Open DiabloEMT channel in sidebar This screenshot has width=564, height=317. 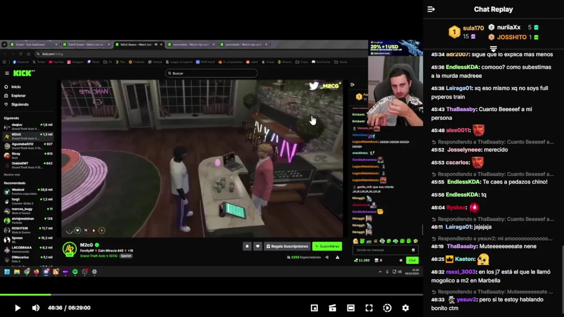[28, 165]
